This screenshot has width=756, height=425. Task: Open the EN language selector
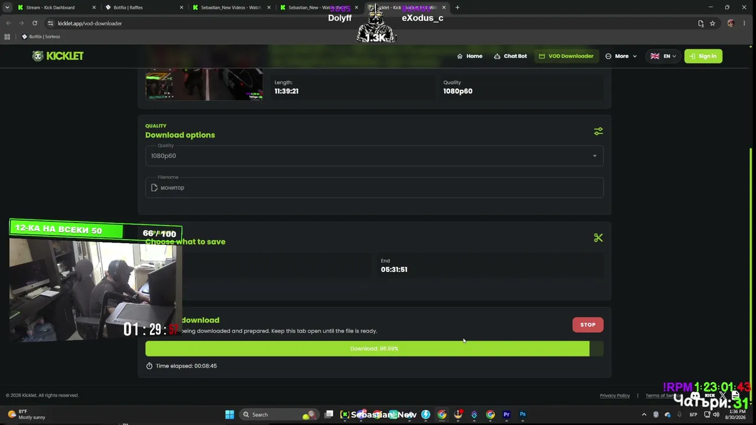point(663,56)
